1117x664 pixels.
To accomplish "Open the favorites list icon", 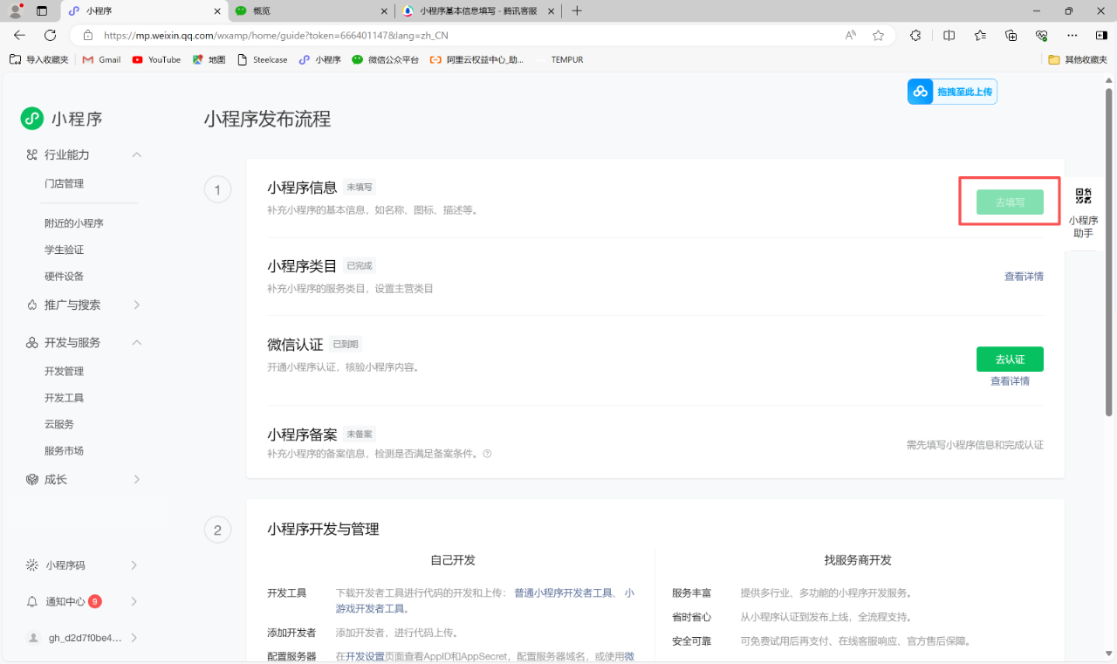I will (x=980, y=36).
